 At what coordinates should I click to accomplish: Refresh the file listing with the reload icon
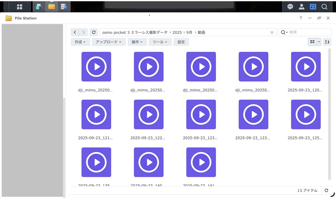tap(94, 32)
